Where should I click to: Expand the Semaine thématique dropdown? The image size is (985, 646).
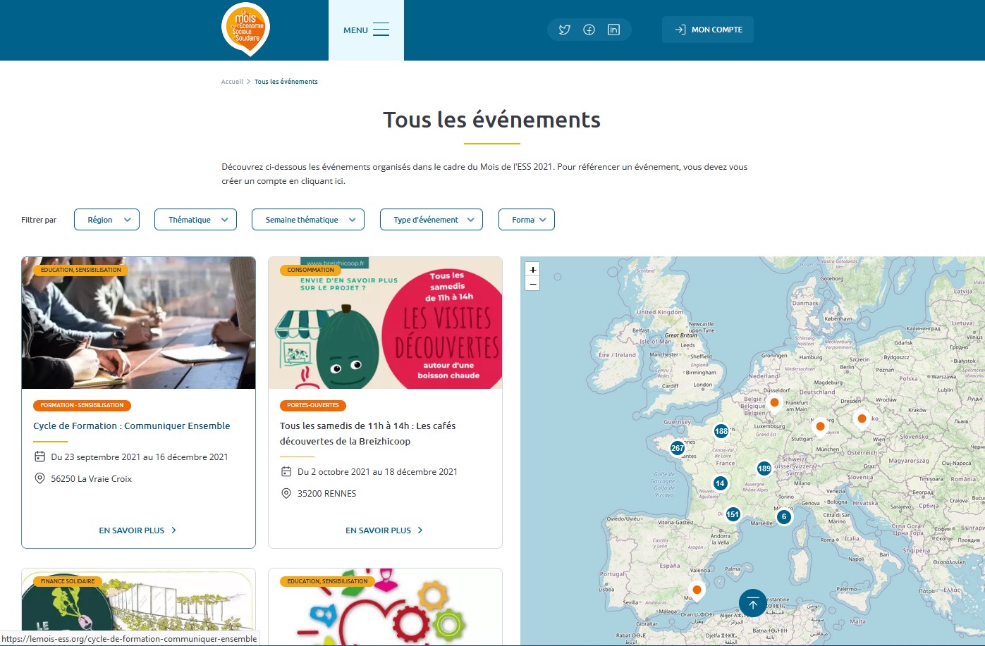[x=308, y=220]
